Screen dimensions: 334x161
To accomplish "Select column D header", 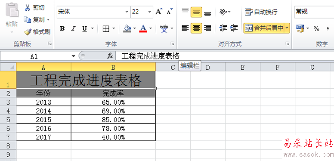I will [x=208, y=67].
